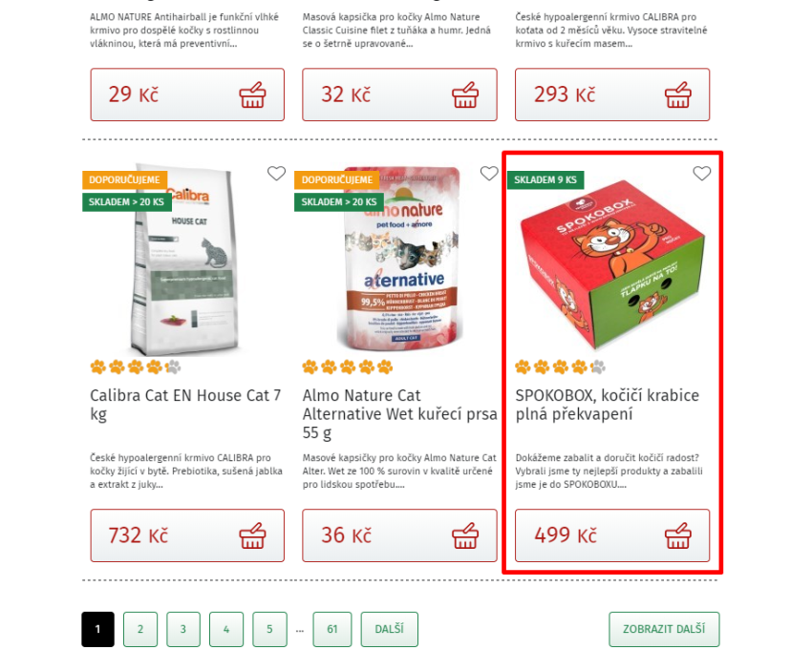Go to pagination page 3

click(x=183, y=629)
